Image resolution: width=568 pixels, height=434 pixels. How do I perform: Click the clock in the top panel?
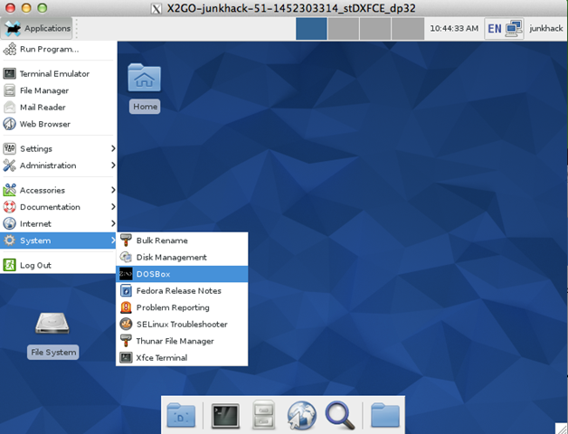(x=454, y=28)
